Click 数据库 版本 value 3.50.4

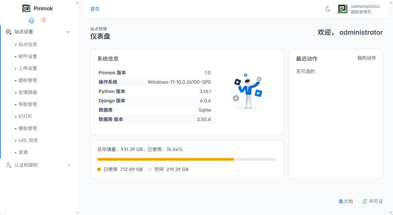pos(204,119)
